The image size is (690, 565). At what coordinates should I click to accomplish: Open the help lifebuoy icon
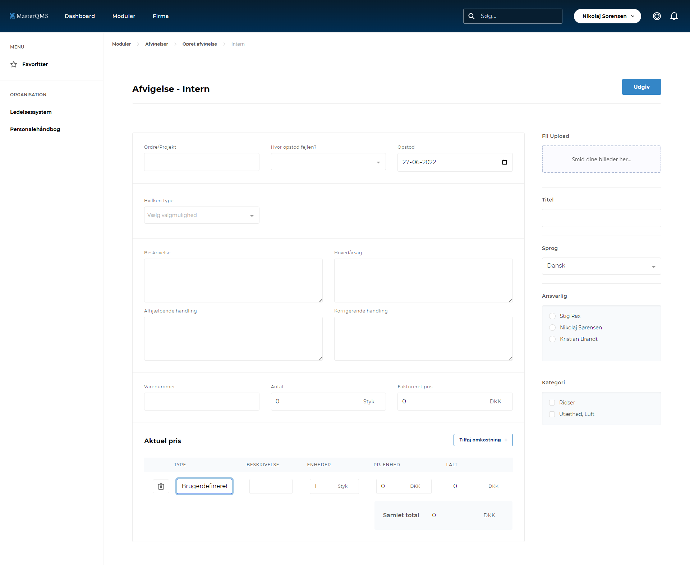(657, 16)
